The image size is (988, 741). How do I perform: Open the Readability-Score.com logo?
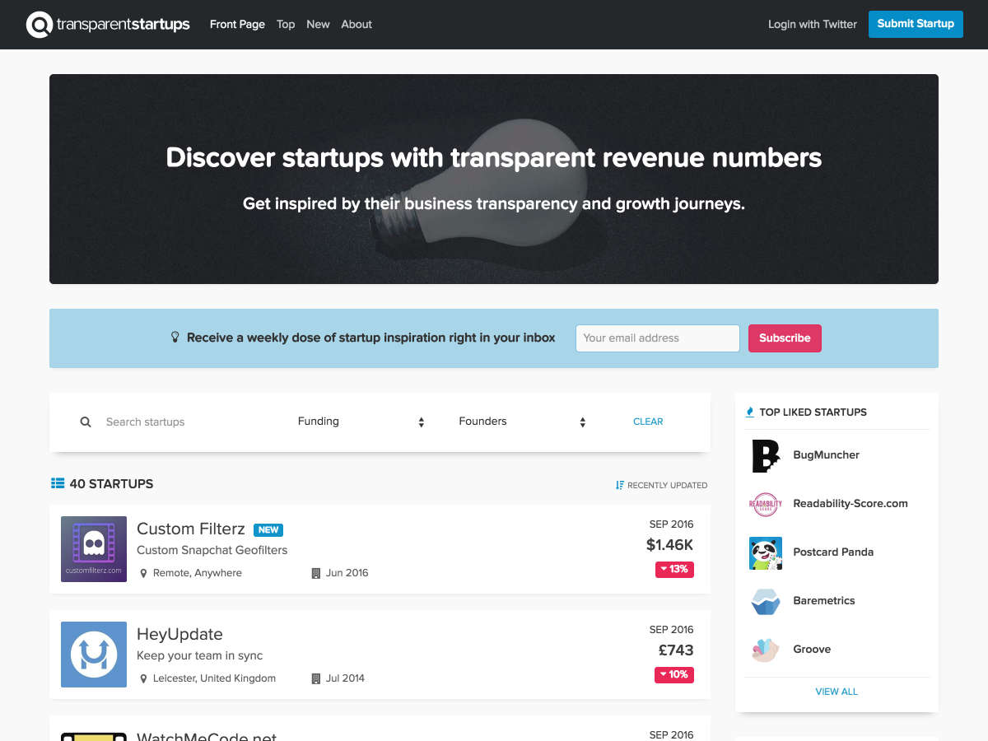tap(766, 504)
